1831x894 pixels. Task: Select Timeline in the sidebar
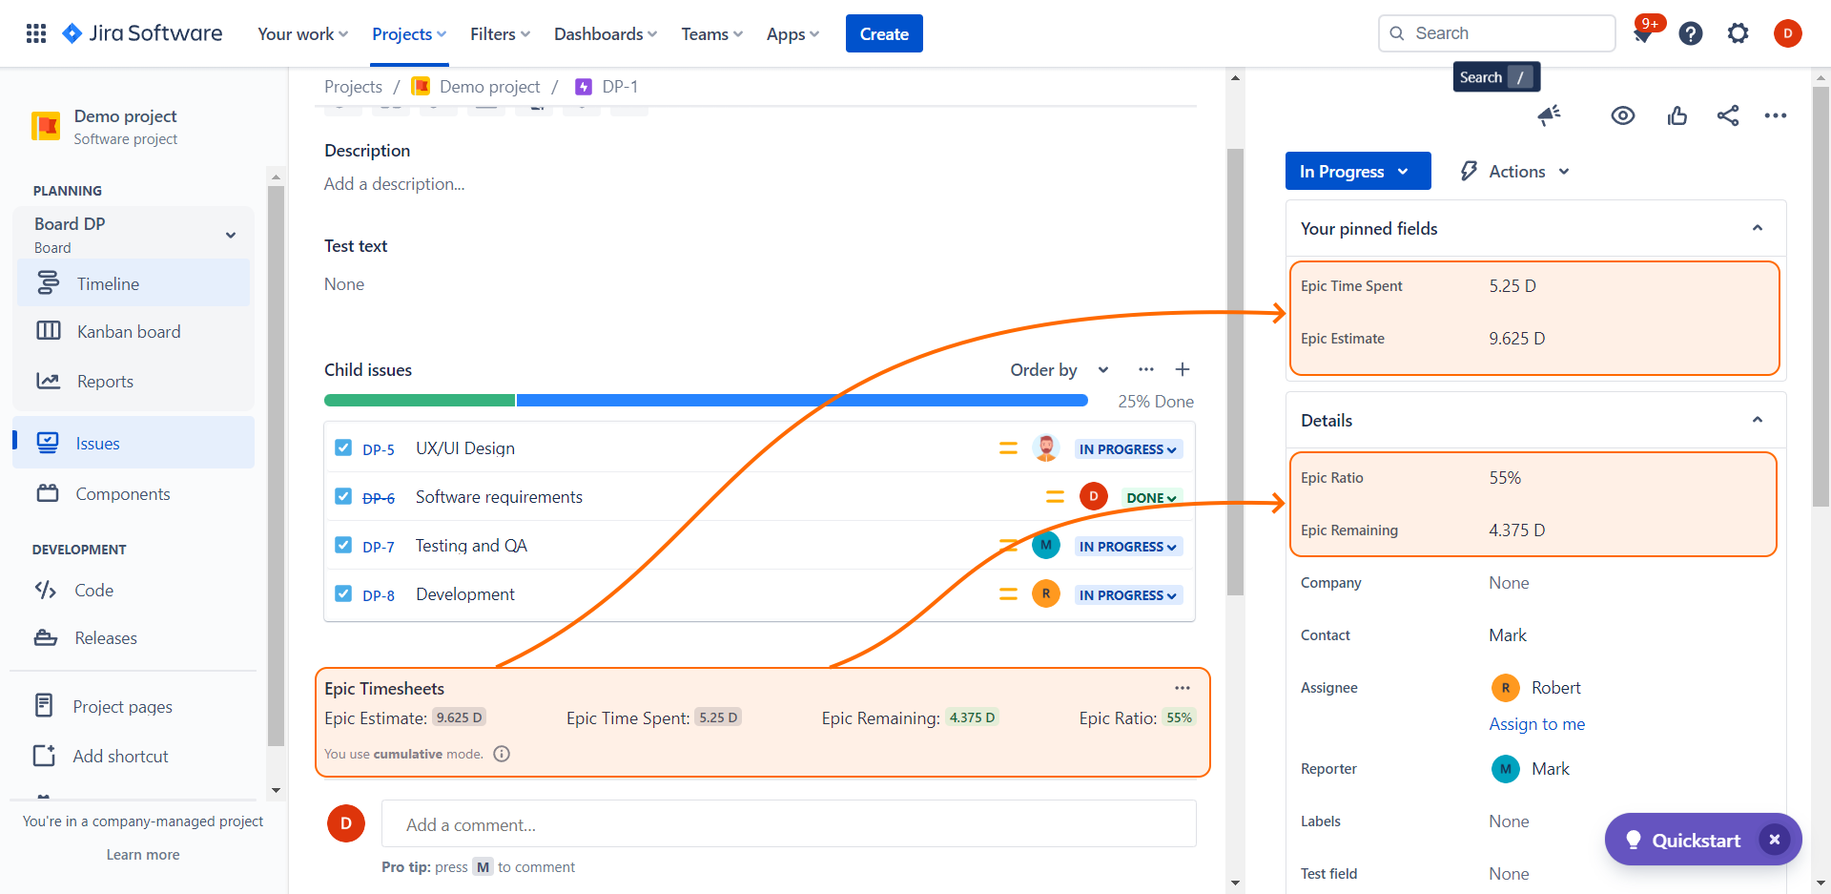[x=108, y=283]
